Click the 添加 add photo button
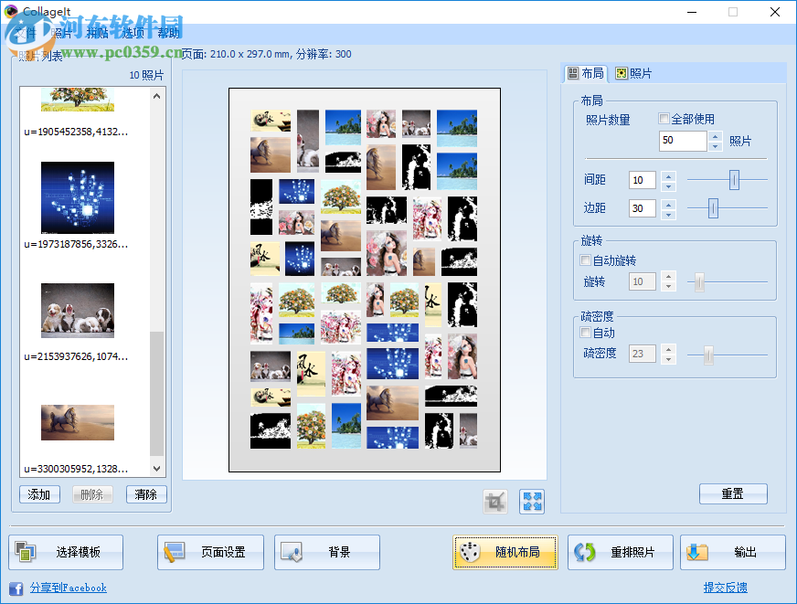The width and height of the screenshot is (797, 604). 39,493
